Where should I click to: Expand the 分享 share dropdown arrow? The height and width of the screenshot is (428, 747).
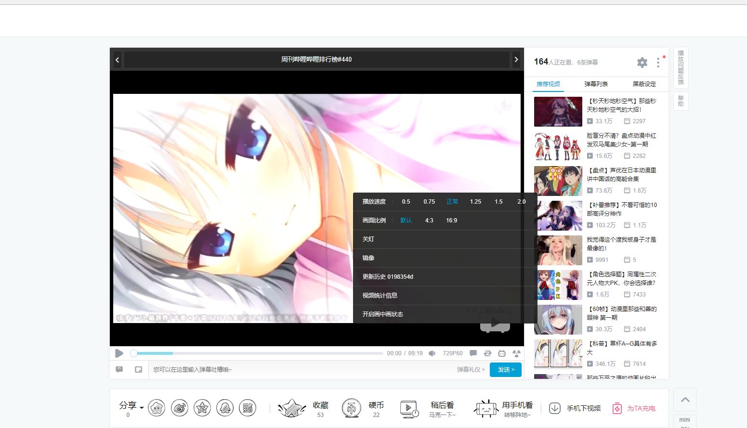point(142,407)
